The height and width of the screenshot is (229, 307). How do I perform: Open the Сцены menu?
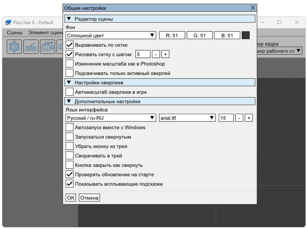pyautogui.click(x=15, y=33)
